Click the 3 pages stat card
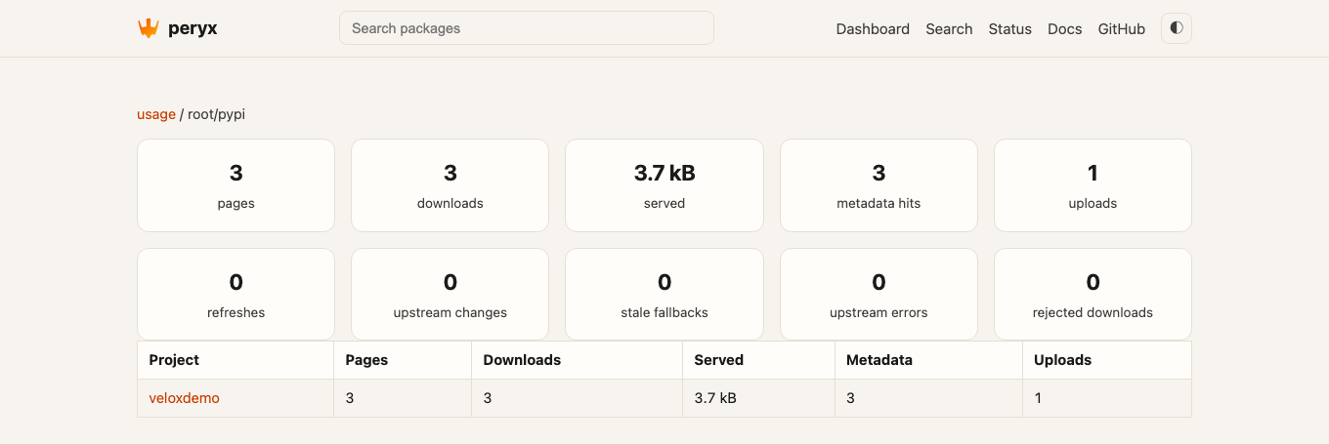This screenshot has height=444, width=1329. click(x=236, y=185)
